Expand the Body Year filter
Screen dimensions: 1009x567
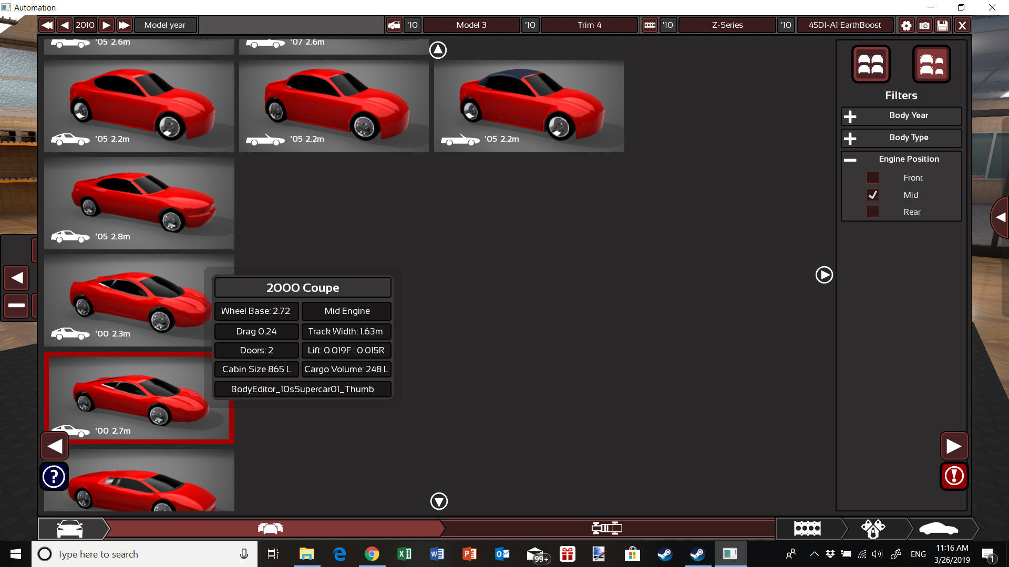tap(850, 116)
